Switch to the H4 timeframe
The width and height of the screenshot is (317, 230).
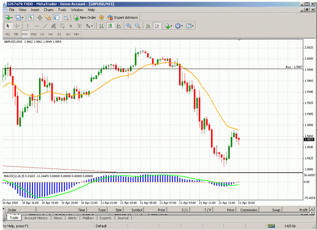[x=51, y=34]
